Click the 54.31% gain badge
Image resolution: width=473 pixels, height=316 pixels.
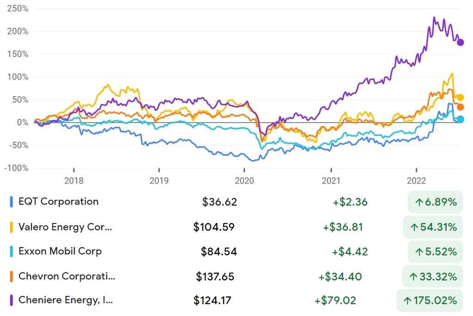(x=433, y=227)
